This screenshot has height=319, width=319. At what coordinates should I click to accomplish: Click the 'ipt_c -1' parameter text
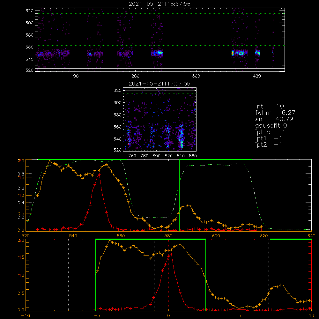pos(270,132)
